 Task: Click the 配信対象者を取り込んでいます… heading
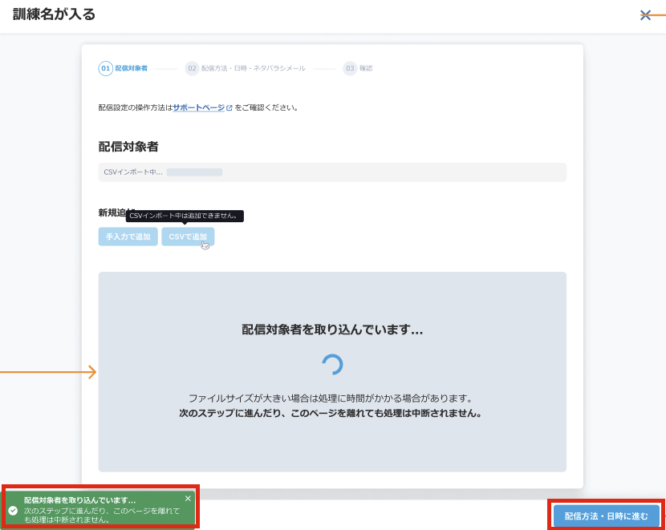(x=332, y=330)
